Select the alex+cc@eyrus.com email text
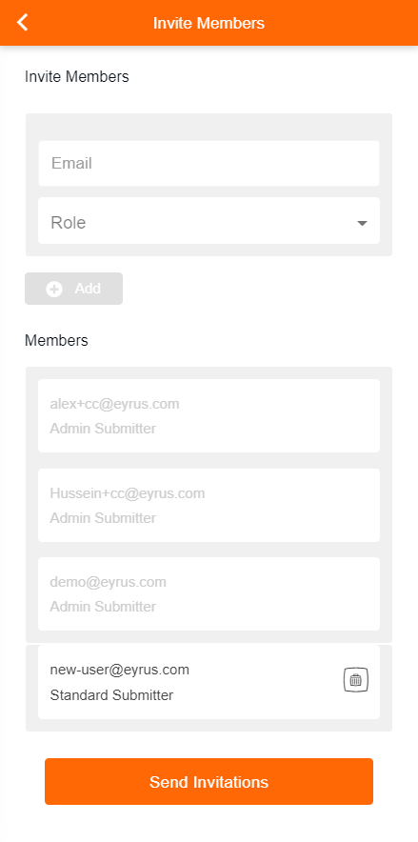 coord(114,404)
